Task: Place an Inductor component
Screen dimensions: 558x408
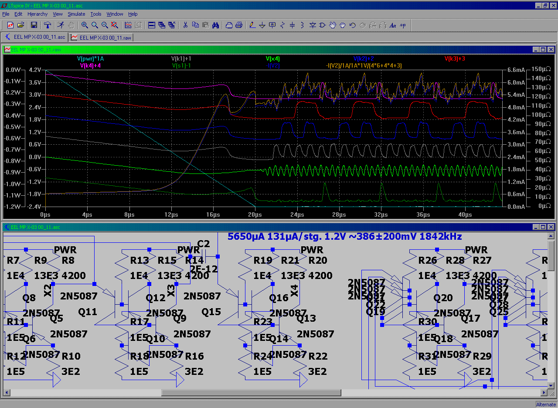Action: [302, 25]
